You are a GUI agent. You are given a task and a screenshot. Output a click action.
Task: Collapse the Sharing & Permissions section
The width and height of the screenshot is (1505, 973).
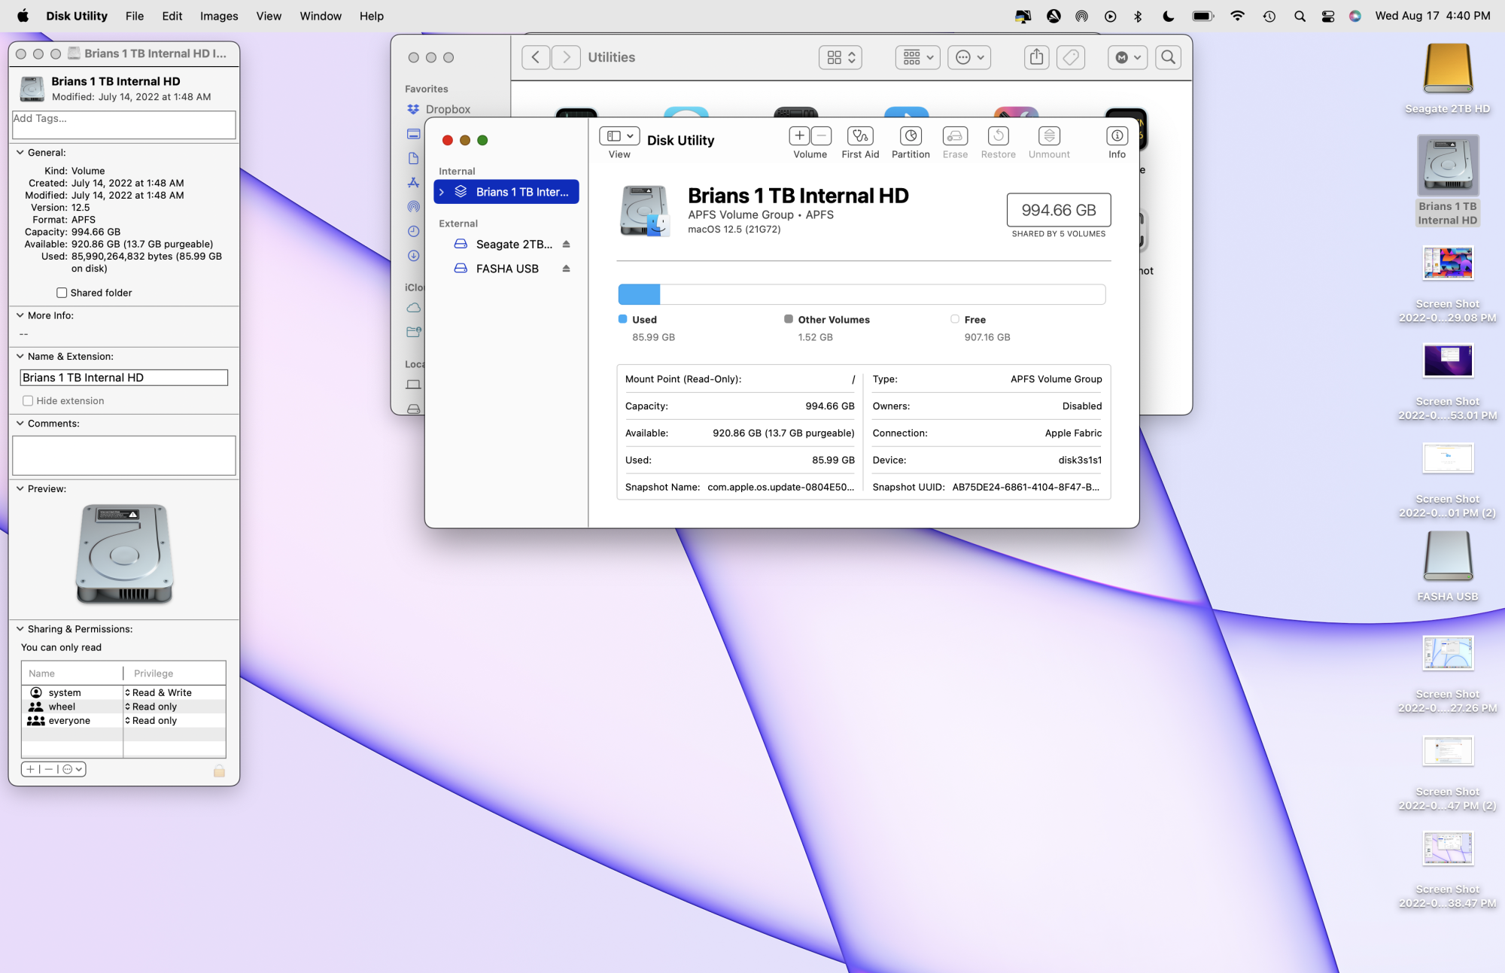point(20,629)
